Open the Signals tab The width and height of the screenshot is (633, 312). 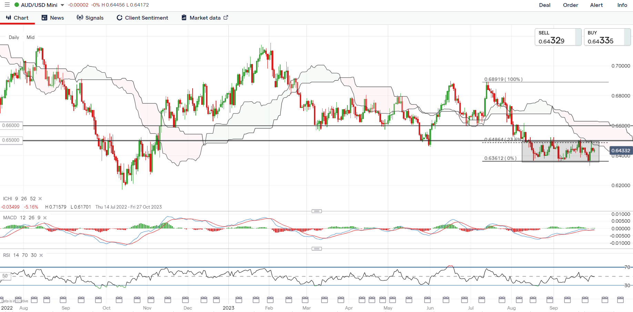click(x=90, y=18)
